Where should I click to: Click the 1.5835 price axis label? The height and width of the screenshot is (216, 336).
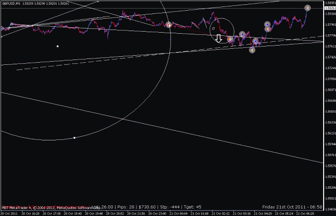331,3
